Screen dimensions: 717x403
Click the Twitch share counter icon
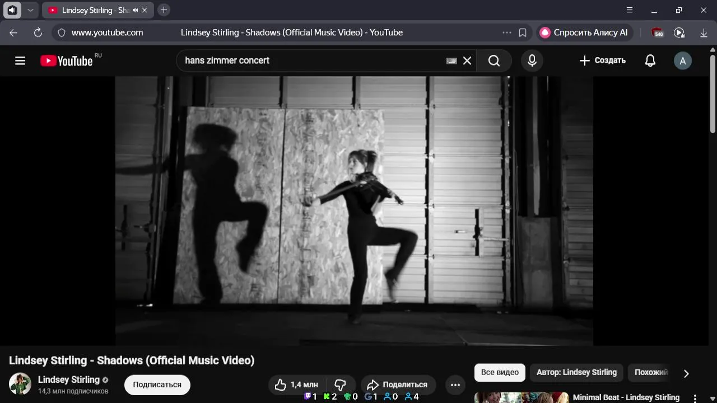pyautogui.click(x=307, y=397)
